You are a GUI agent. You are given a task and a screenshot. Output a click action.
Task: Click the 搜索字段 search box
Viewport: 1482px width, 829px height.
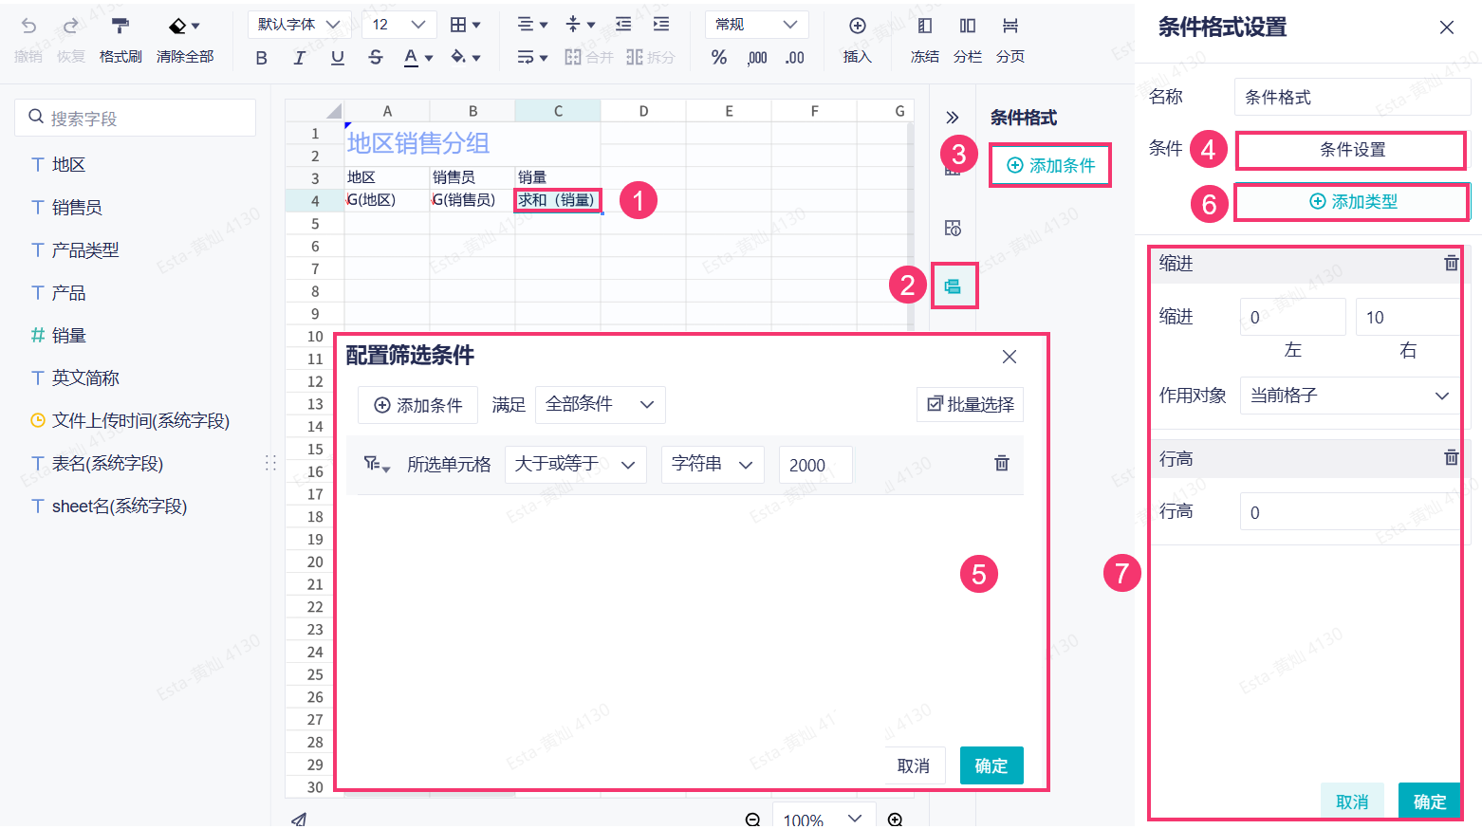tap(136, 118)
